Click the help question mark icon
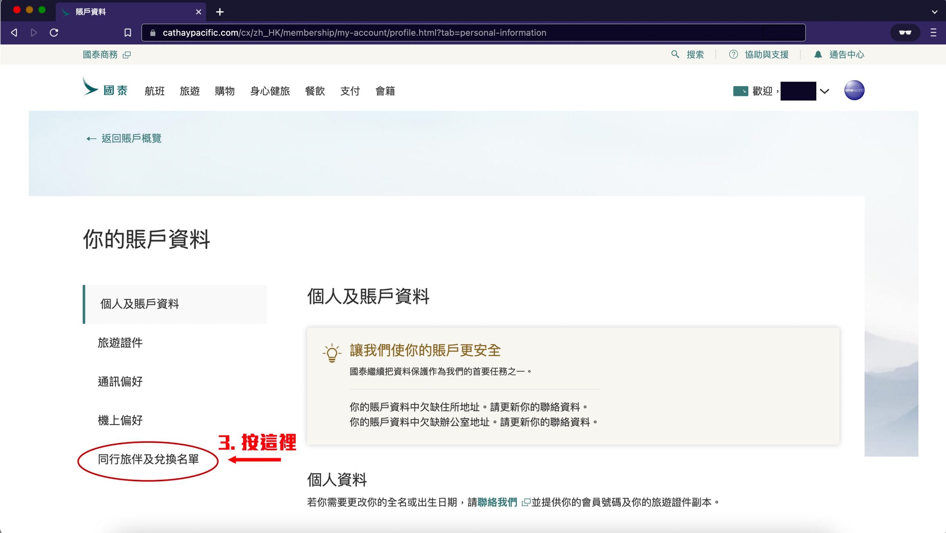Image resolution: width=946 pixels, height=533 pixels. [733, 54]
